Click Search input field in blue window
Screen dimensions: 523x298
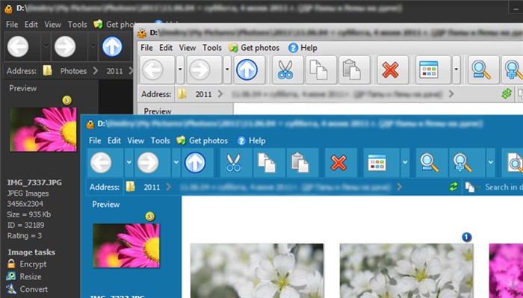click(504, 187)
